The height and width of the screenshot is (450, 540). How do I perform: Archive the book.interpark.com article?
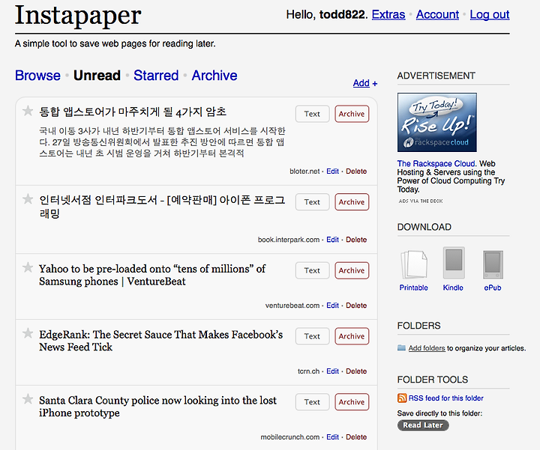[352, 202]
